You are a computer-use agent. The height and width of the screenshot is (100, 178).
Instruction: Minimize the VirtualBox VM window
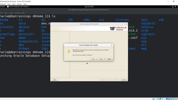click(x=168, y=1)
